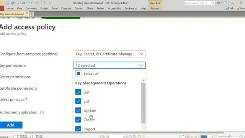Click the ellipsis next to Add access policy
The image size is (245, 138).
click(65, 27)
